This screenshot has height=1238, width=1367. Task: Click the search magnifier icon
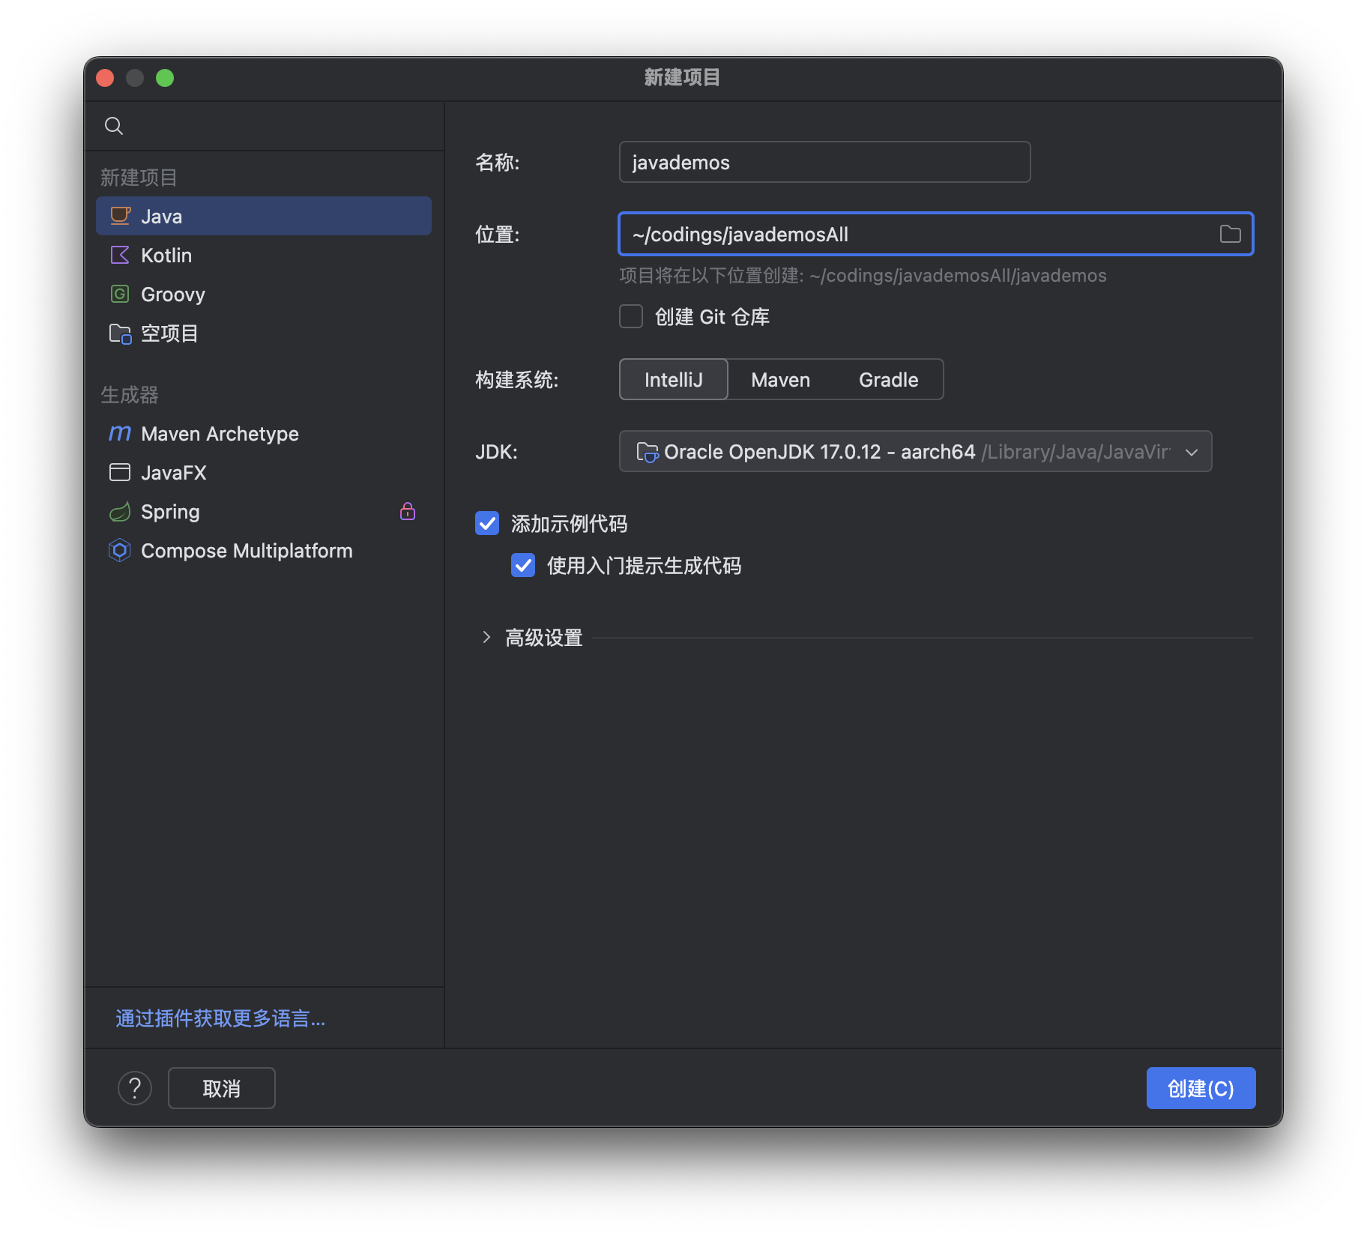114,126
